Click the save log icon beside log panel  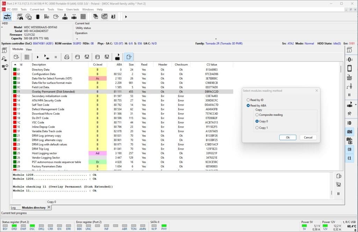(x=338, y=185)
